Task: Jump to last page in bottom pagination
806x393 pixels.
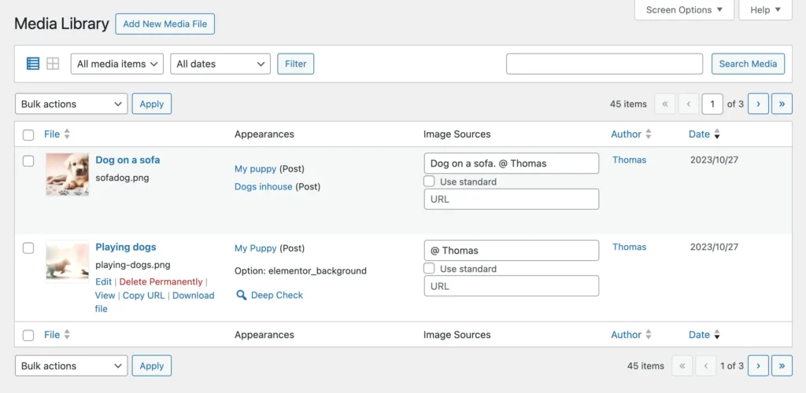Action: click(x=782, y=365)
